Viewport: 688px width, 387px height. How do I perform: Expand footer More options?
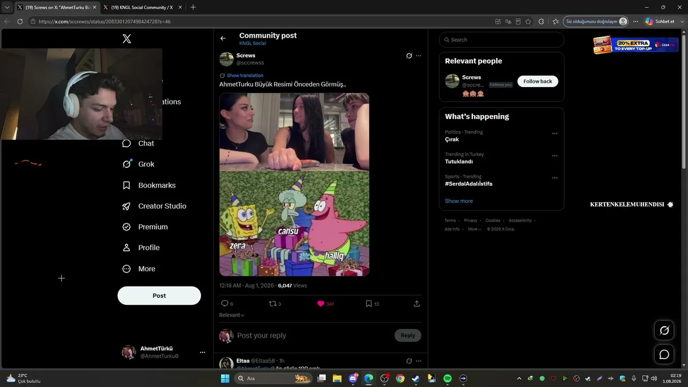click(x=475, y=229)
